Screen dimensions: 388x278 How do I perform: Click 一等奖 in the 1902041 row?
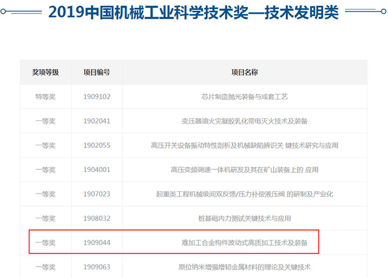[45, 121]
